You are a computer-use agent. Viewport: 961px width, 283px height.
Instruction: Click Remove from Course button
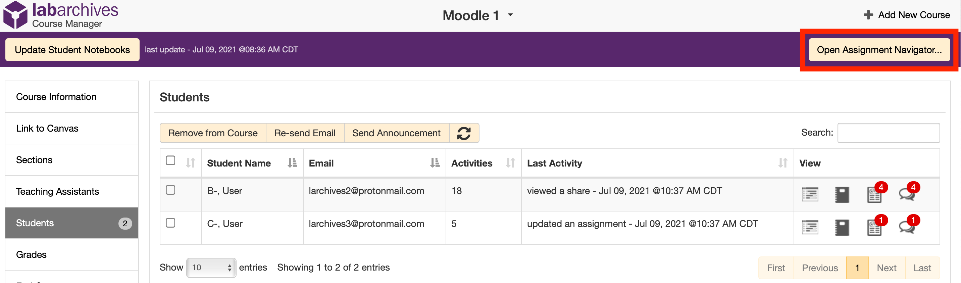(213, 133)
